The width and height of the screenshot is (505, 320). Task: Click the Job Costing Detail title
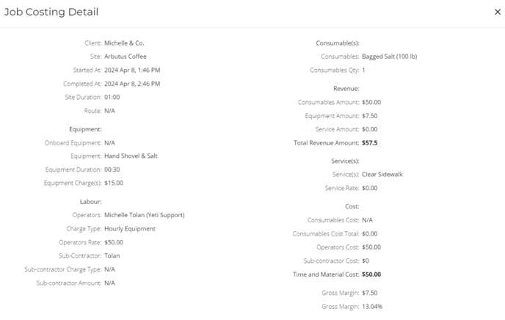click(x=51, y=12)
